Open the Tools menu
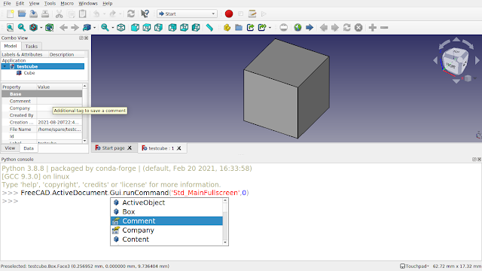This screenshot has height=271, width=482. (50, 3)
